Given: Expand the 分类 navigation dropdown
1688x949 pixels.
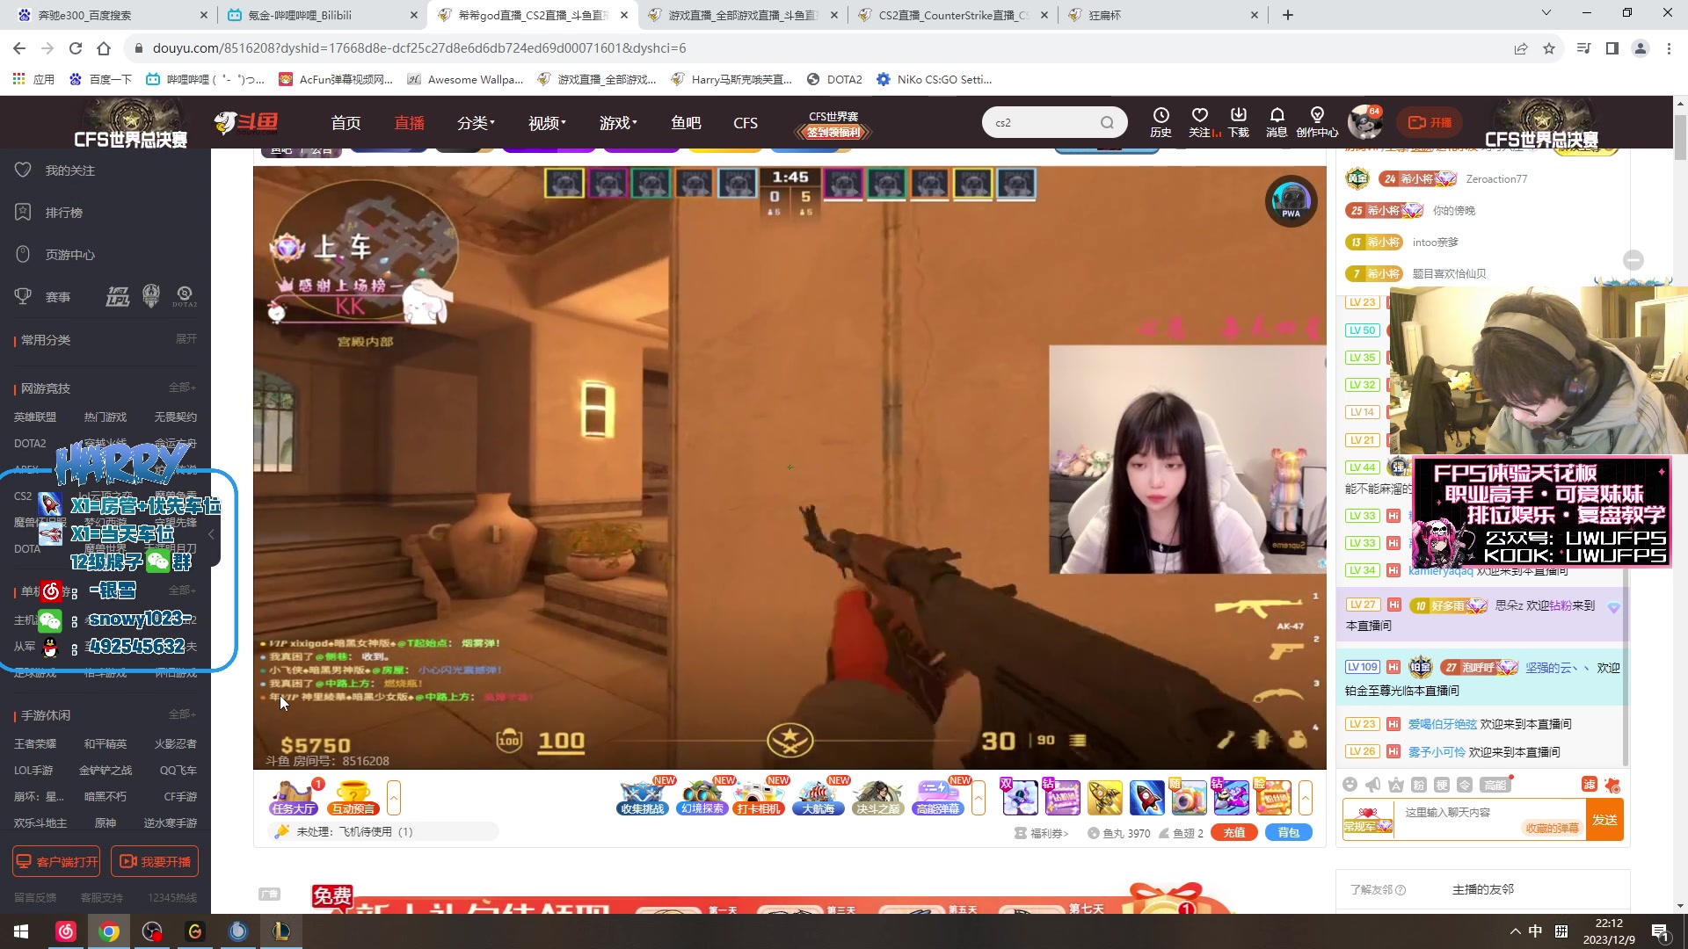Looking at the screenshot, I should [x=476, y=123].
